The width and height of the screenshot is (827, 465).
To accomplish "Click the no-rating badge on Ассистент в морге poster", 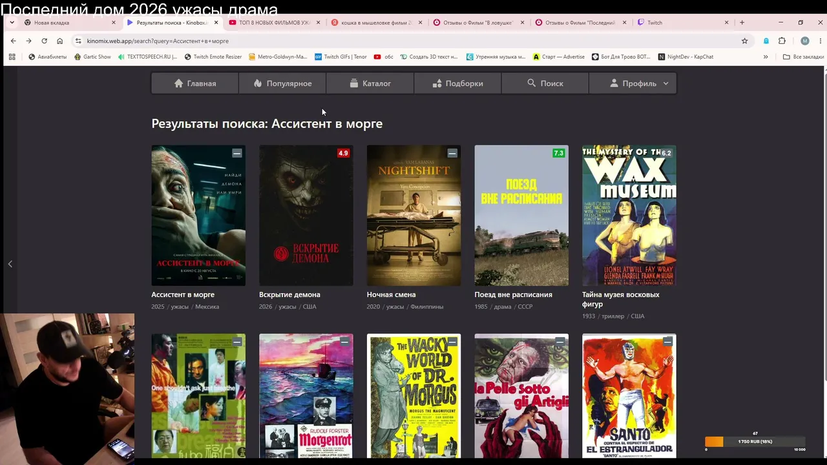I will 237,153.
